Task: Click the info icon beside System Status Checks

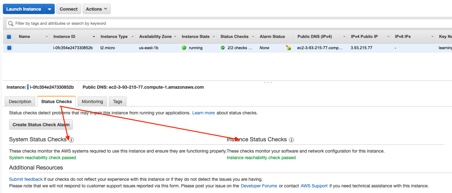Action: click(71, 140)
